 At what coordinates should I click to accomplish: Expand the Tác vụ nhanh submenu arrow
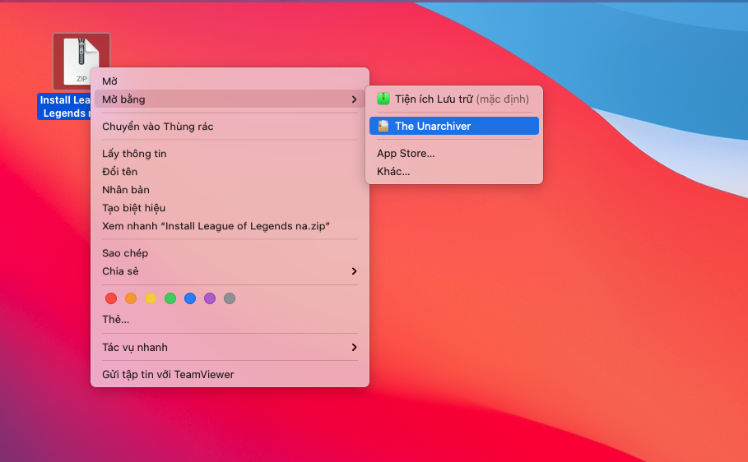point(354,347)
